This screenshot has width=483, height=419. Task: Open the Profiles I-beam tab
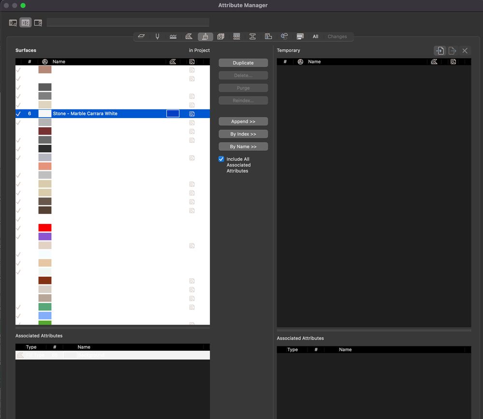pos(252,36)
